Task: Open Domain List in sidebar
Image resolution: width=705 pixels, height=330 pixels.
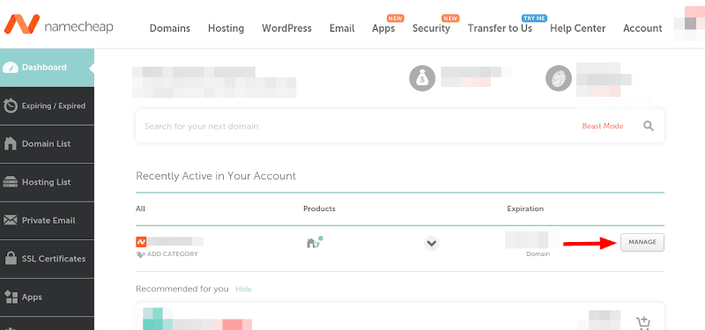Action: (47, 144)
